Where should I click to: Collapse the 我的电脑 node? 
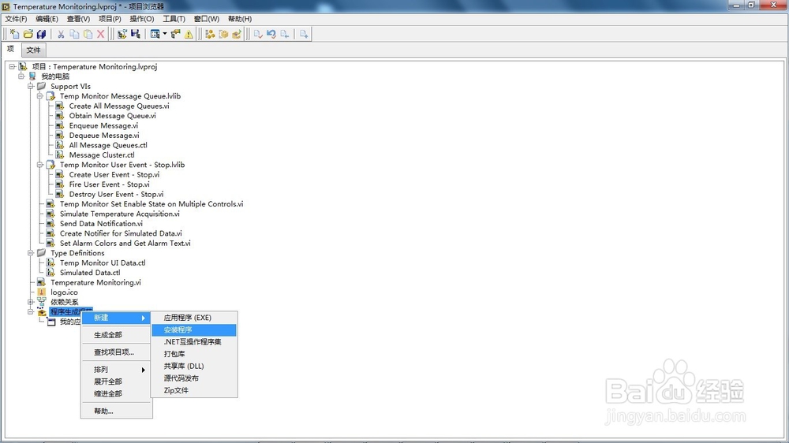(x=21, y=76)
